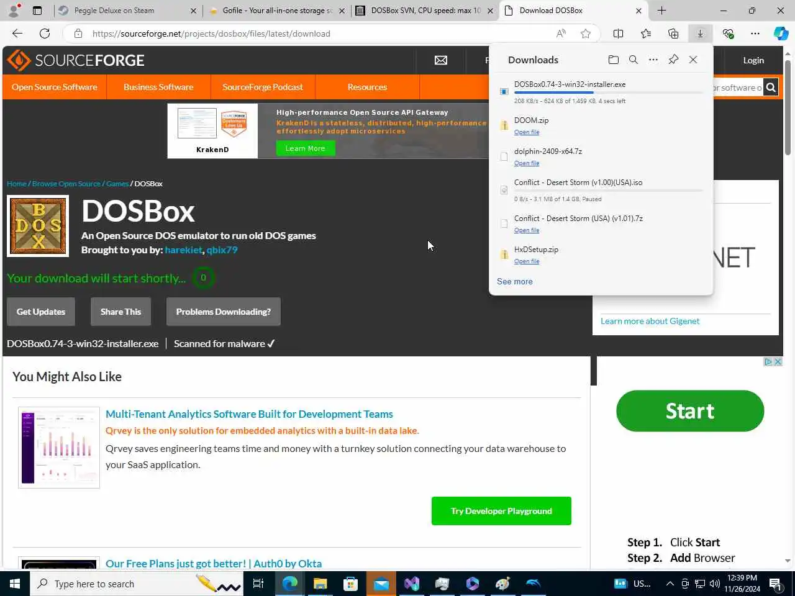Open Edge profile icon in title bar
The width and height of the screenshot is (795, 596).
click(x=14, y=11)
